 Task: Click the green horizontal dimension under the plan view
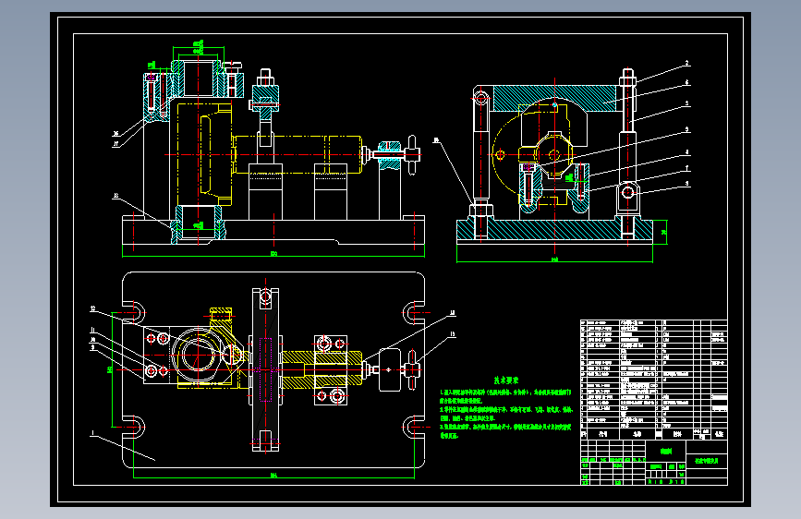coord(273,477)
